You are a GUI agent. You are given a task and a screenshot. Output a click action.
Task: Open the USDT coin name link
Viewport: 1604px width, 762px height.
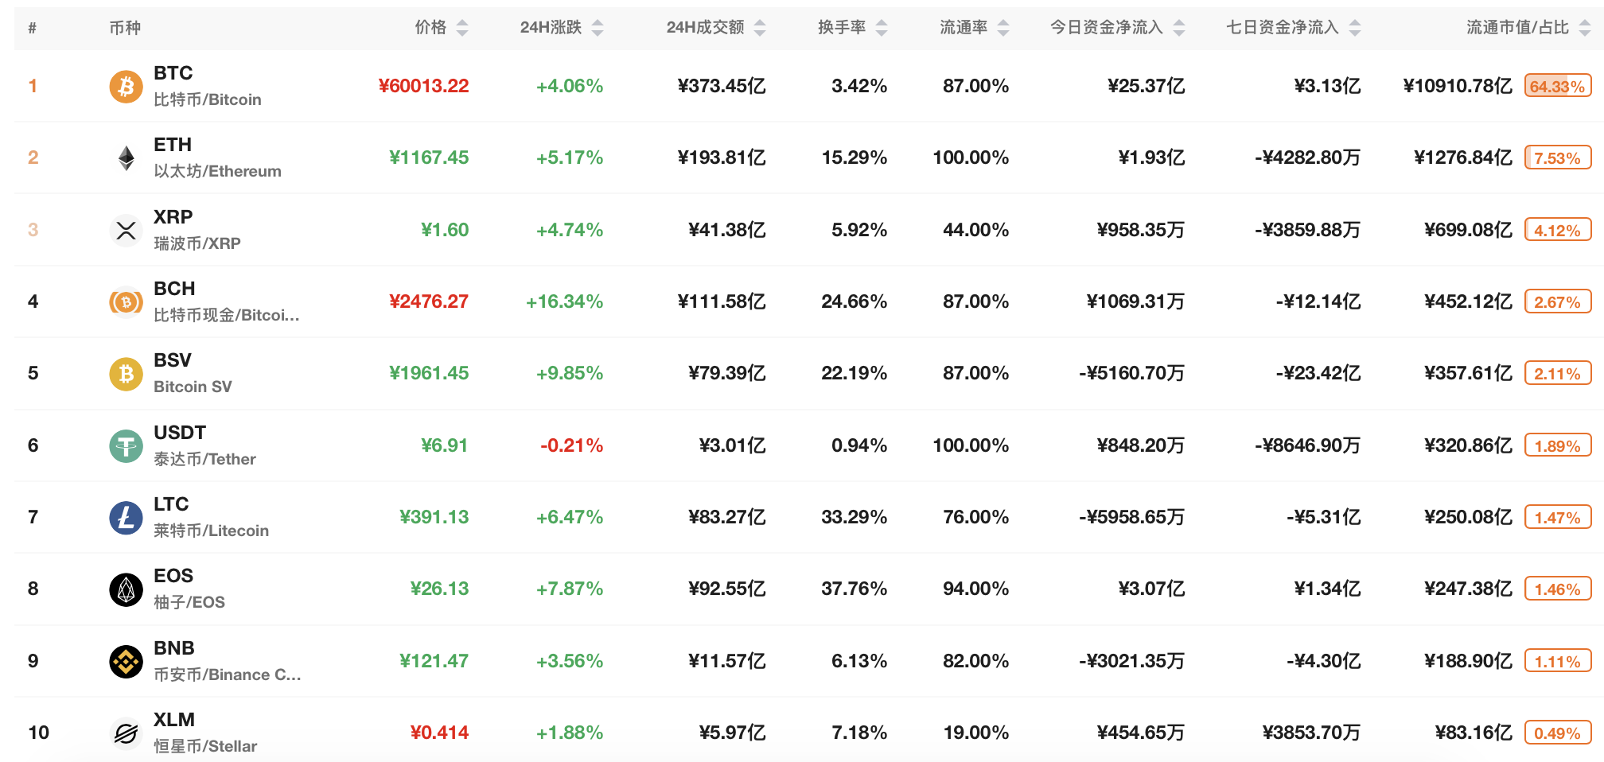[180, 433]
